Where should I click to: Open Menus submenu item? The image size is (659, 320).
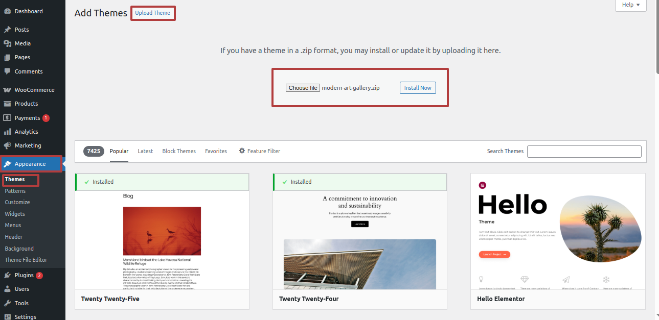13,225
